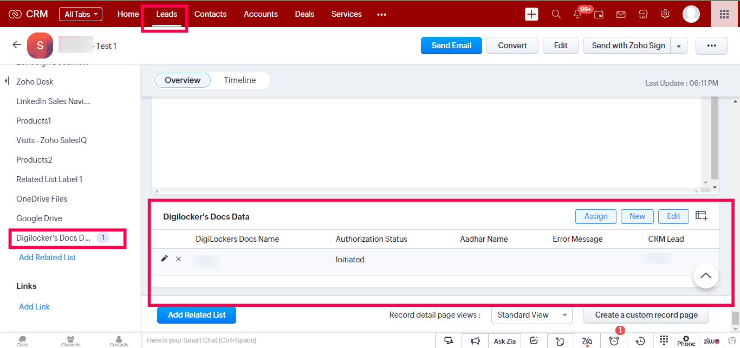Click the Error Message column header
This screenshot has height=348, width=740.
[x=577, y=239]
